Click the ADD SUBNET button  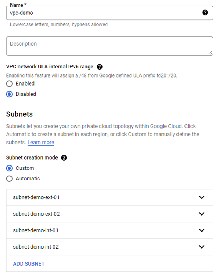tap(29, 264)
